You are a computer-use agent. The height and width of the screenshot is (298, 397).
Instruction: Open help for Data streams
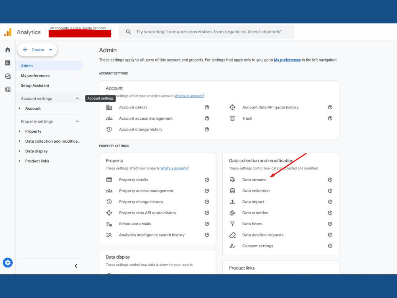click(x=330, y=180)
